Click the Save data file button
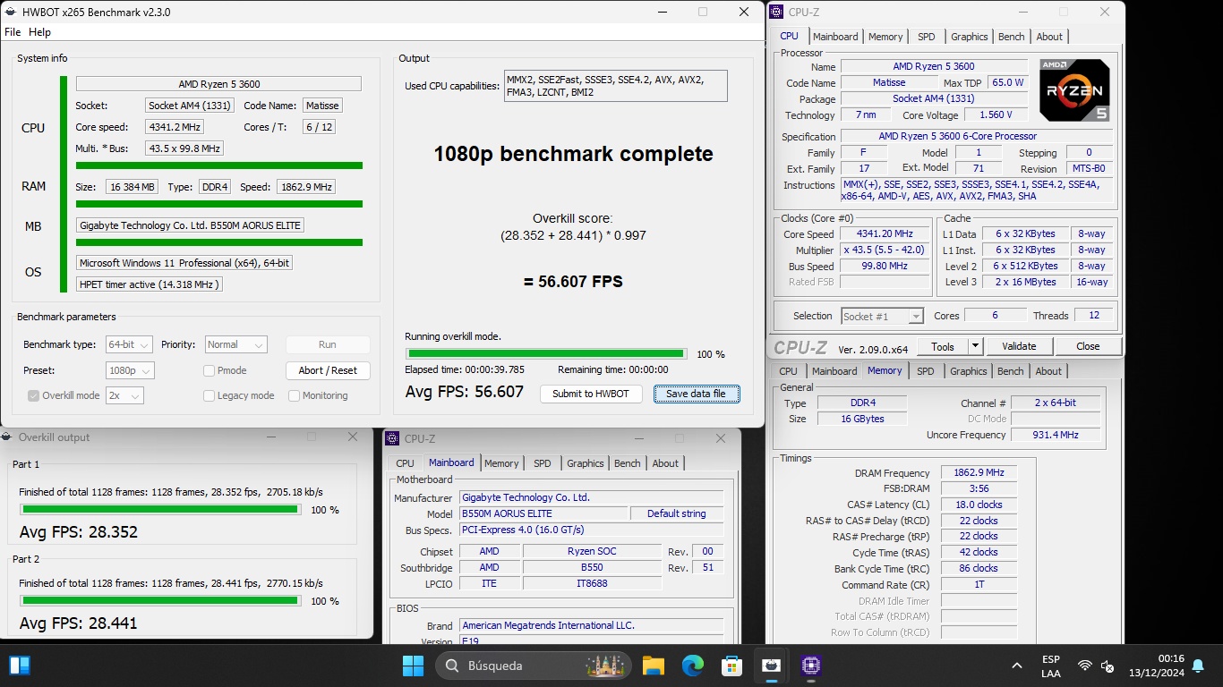 (697, 394)
